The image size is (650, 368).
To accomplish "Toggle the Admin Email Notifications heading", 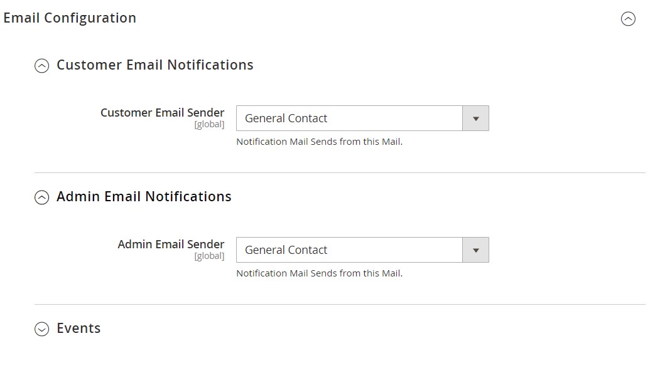I will 144,197.
